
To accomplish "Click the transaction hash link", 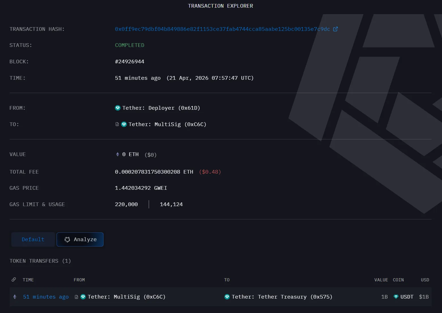I will click(222, 29).
